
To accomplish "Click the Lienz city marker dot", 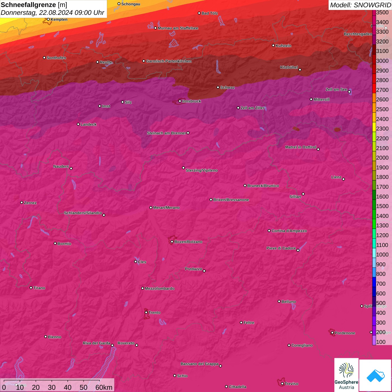I will click(344, 179).
